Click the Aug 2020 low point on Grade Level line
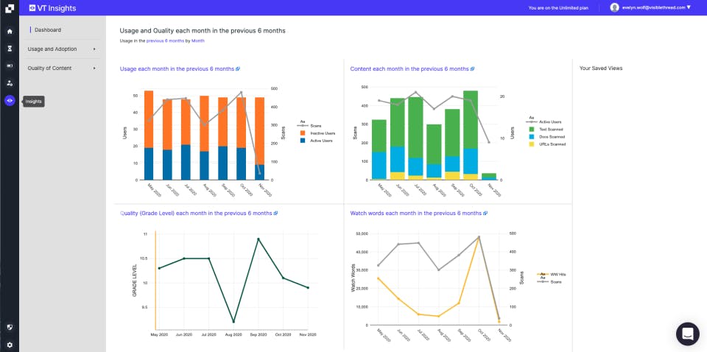Image resolution: width=707 pixels, height=352 pixels. point(233,322)
